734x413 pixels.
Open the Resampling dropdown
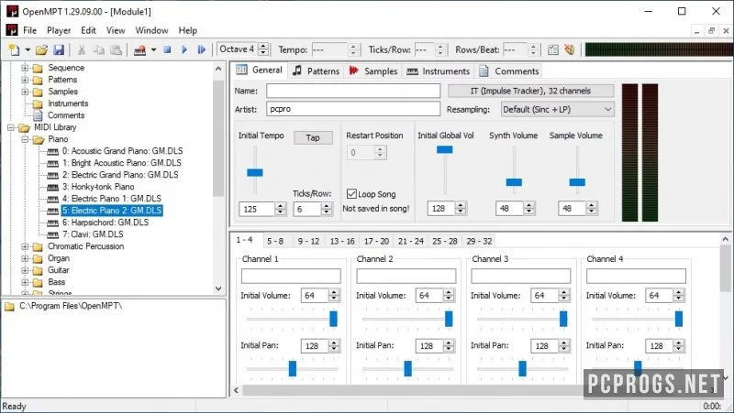[557, 109]
